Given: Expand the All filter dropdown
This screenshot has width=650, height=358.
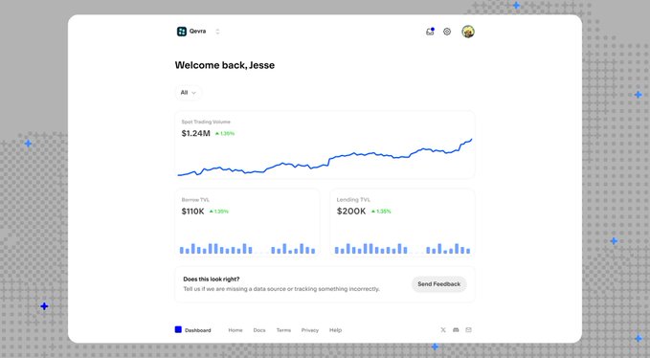Looking at the screenshot, I should pos(189,93).
